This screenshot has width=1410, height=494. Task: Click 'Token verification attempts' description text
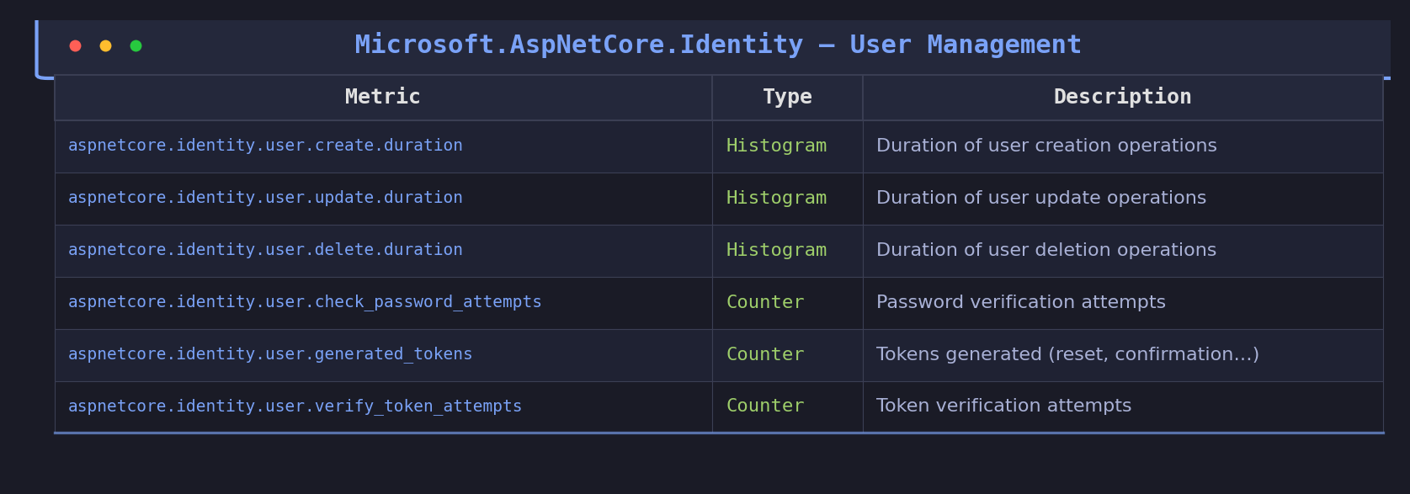pos(1003,406)
